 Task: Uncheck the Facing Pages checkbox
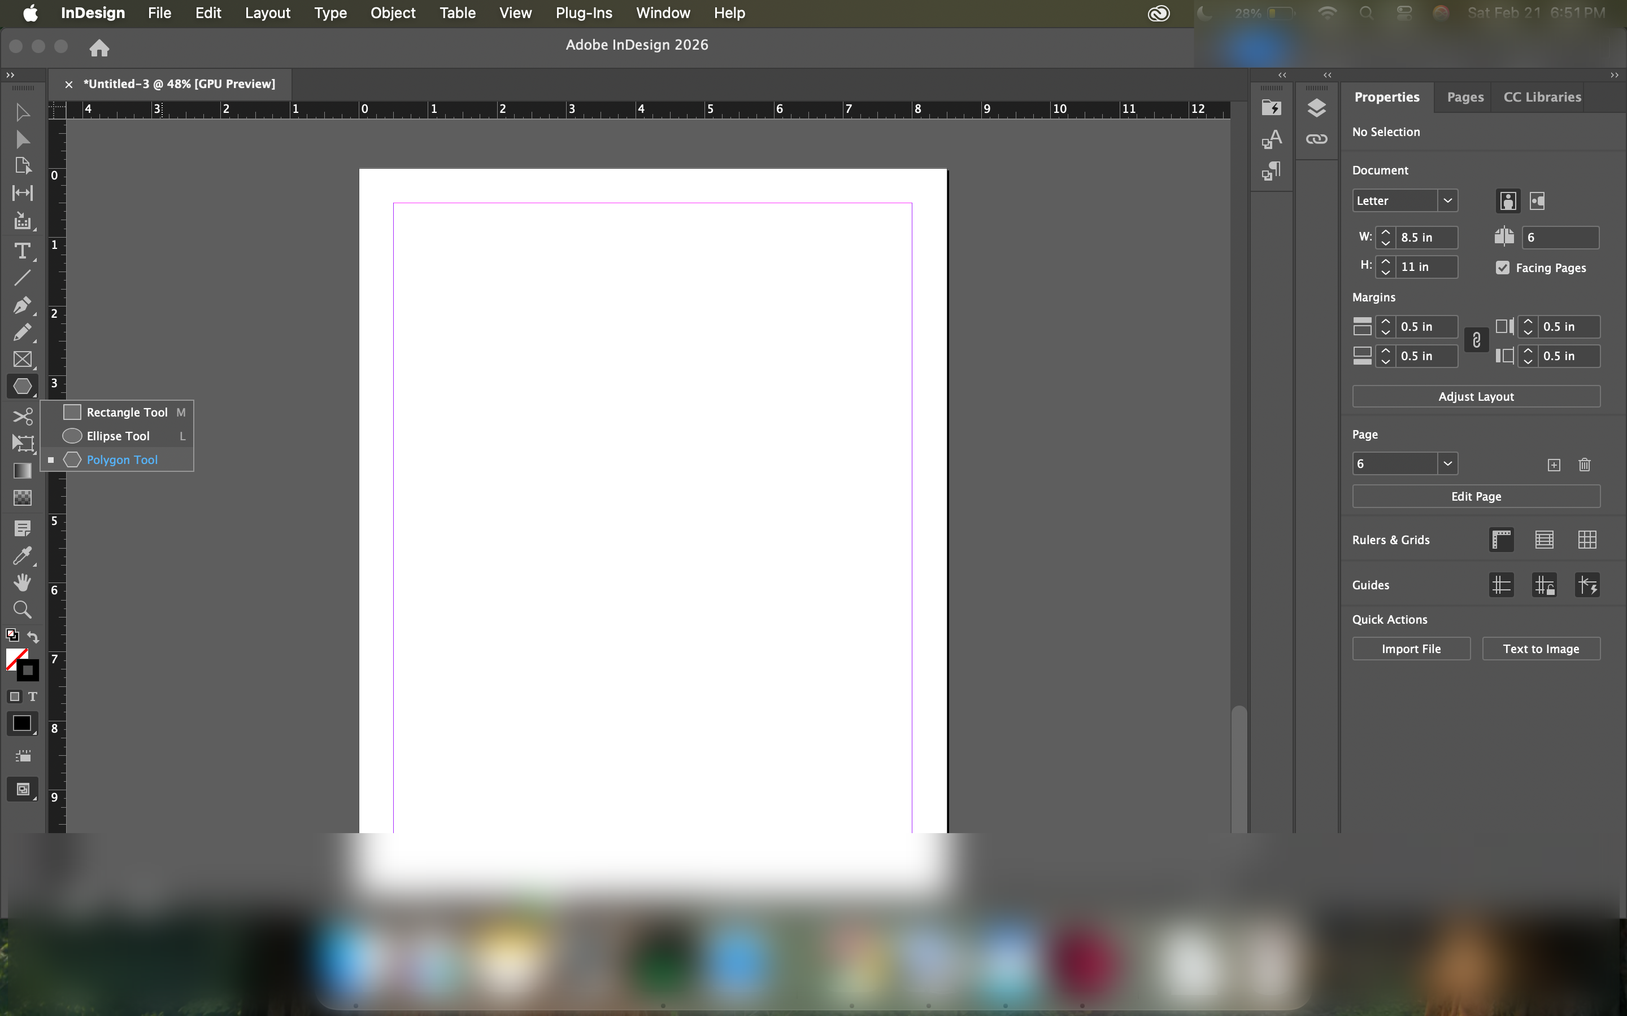pos(1503,268)
